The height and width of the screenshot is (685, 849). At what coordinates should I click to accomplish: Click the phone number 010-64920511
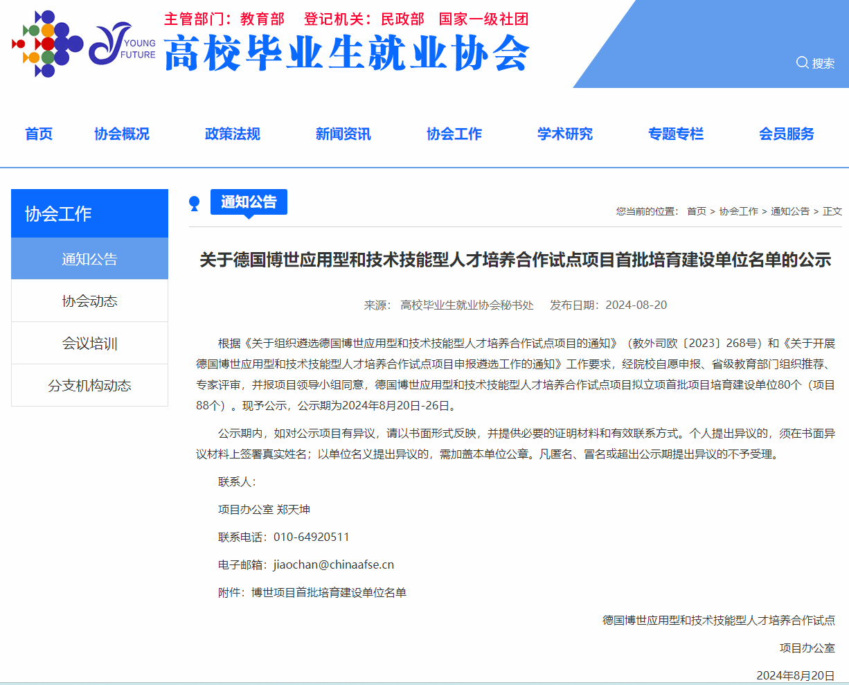[312, 537]
